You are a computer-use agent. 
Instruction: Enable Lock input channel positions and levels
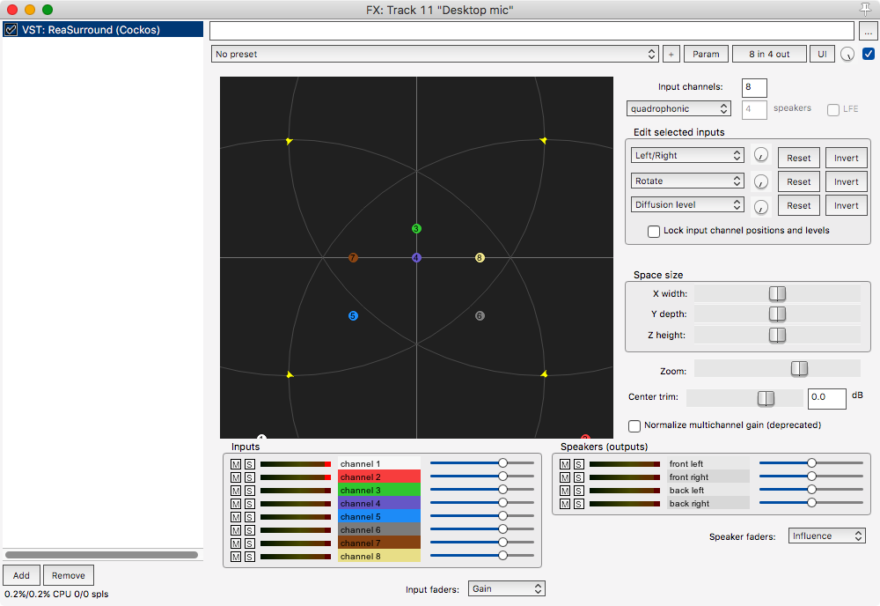pyautogui.click(x=654, y=232)
